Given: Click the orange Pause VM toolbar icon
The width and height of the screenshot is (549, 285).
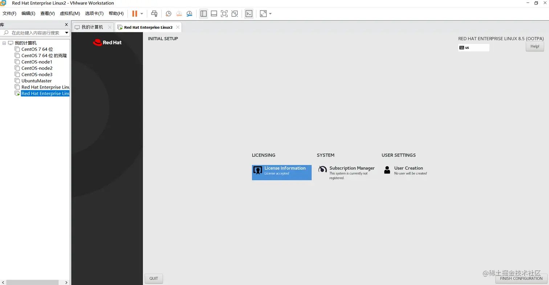Looking at the screenshot, I should click(x=135, y=14).
